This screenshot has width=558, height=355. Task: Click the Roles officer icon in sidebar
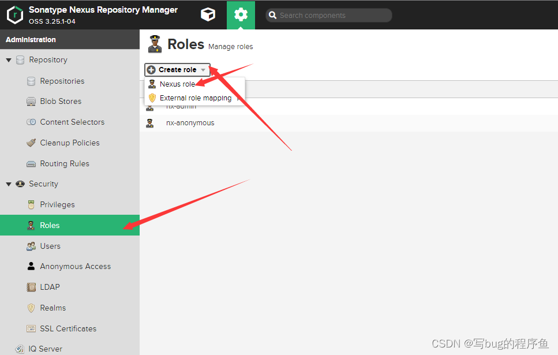tap(31, 225)
